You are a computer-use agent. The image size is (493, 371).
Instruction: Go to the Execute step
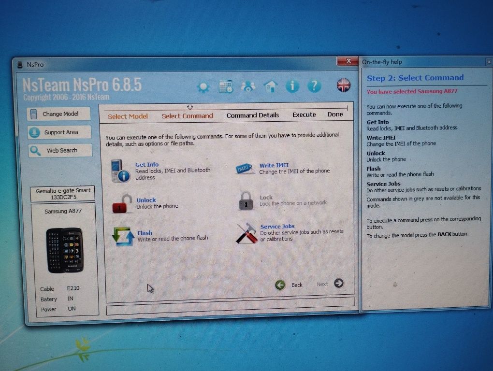click(x=304, y=114)
